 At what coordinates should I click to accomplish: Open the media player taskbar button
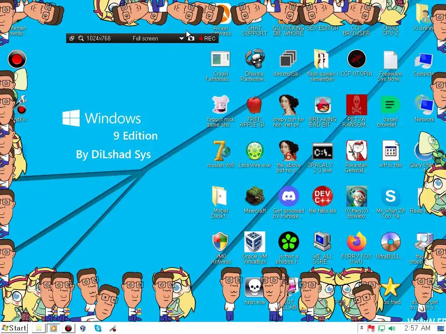click(x=54, y=328)
